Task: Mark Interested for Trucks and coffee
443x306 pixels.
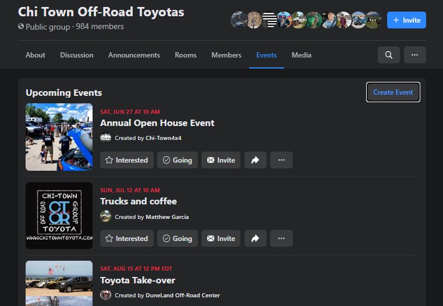Action: pos(126,239)
